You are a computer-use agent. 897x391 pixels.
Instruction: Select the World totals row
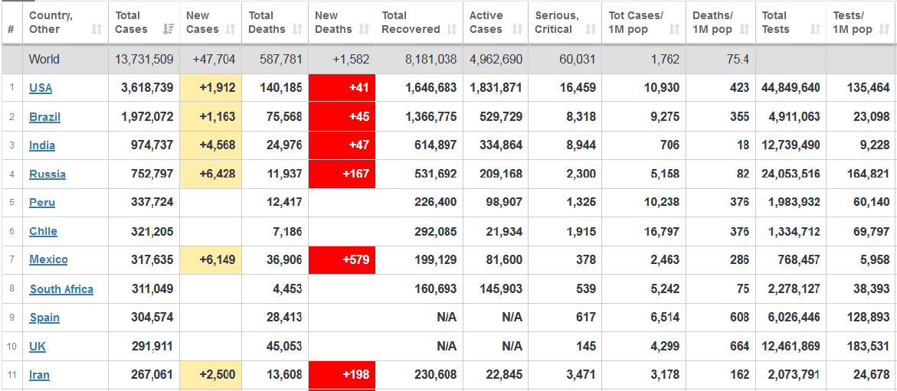pos(44,60)
